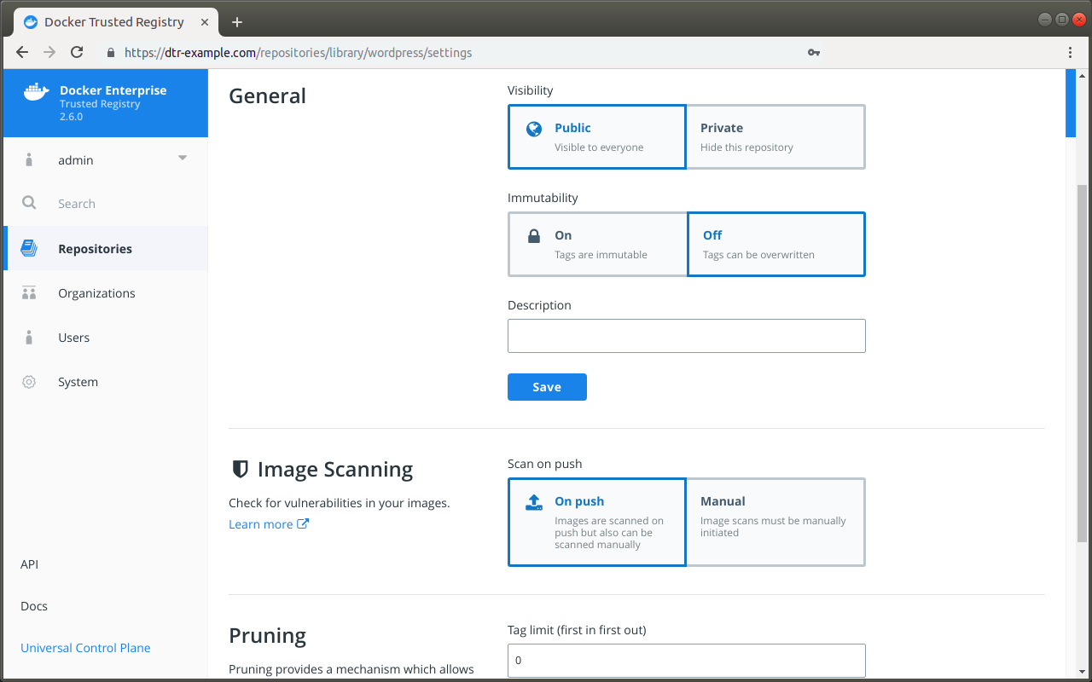The image size is (1092, 682).
Task: Set repository visibility to Private
Action: (775, 136)
